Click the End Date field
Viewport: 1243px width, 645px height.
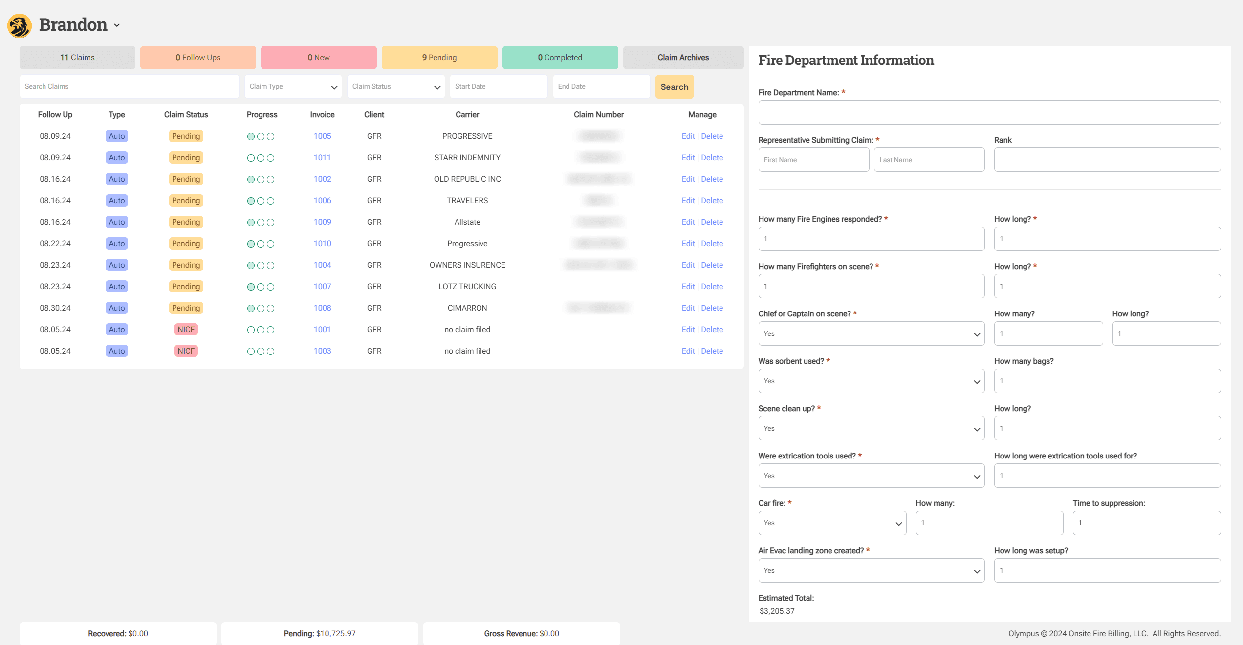(x=602, y=86)
